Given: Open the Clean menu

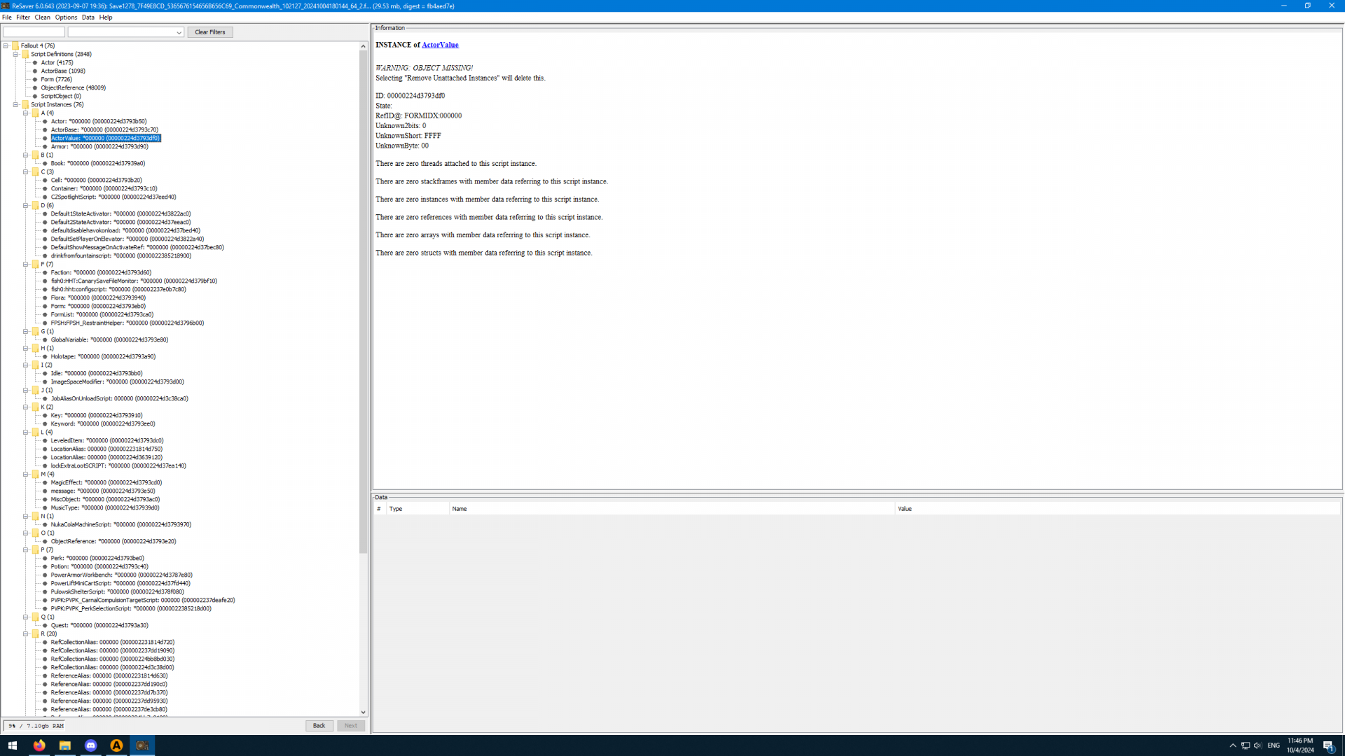Looking at the screenshot, I should pyautogui.click(x=42, y=17).
